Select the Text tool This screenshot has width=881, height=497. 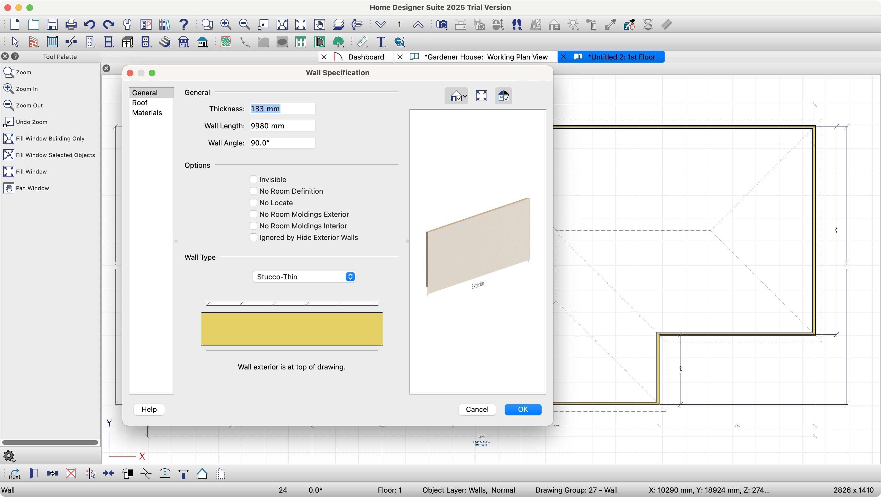(x=381, y=42)
